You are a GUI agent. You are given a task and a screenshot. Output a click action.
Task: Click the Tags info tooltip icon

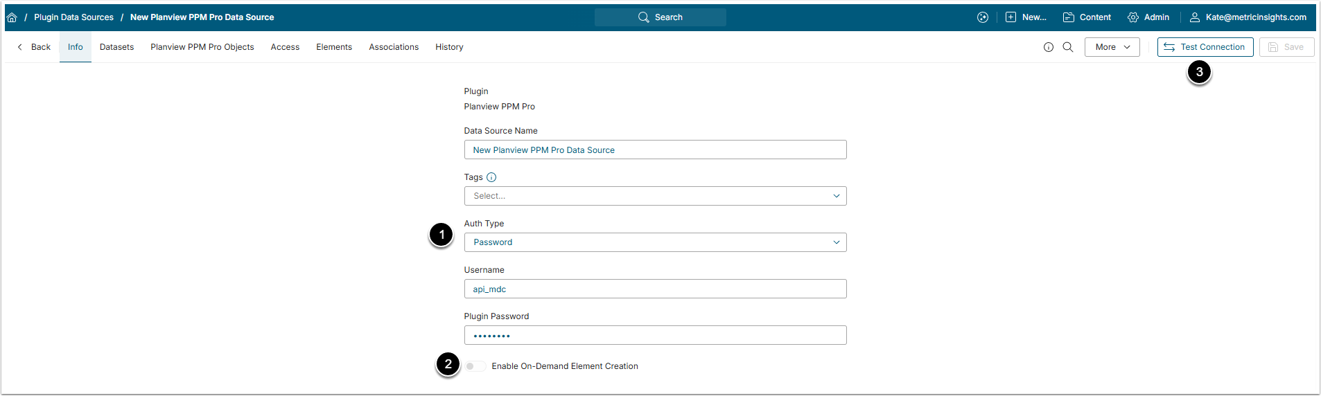point(491,177)
